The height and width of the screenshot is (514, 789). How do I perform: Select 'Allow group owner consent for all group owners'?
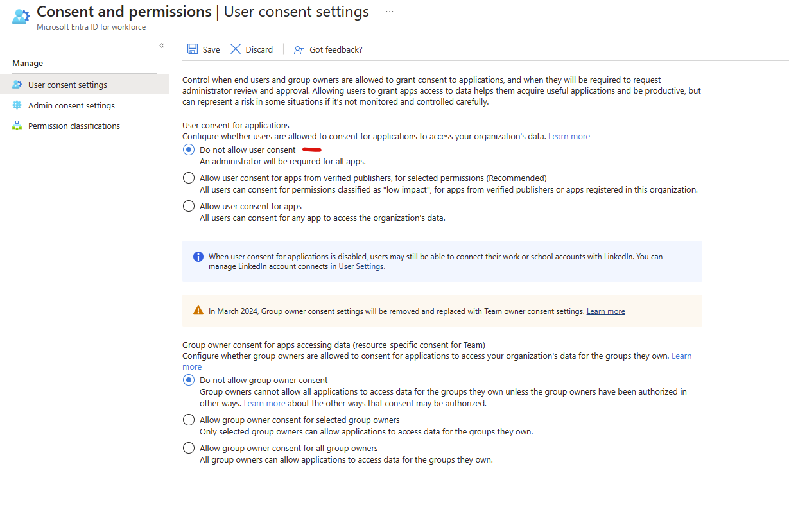click(x=188, y=447)
